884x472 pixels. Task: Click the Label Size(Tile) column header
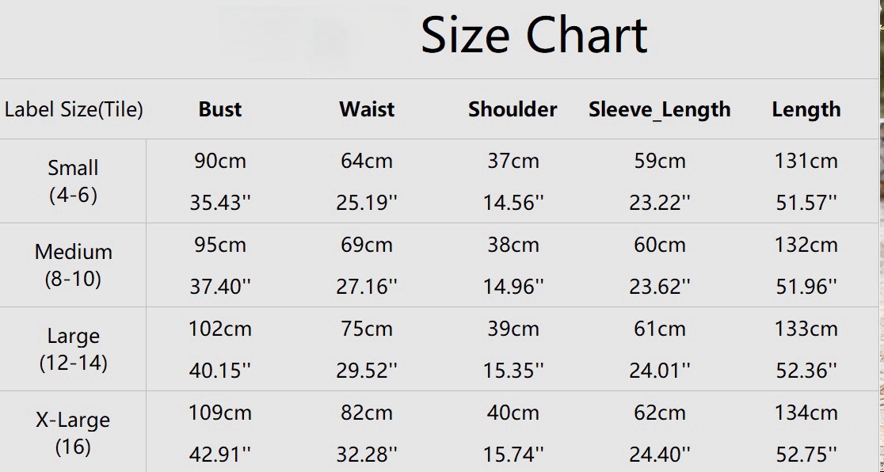(74, 109)
